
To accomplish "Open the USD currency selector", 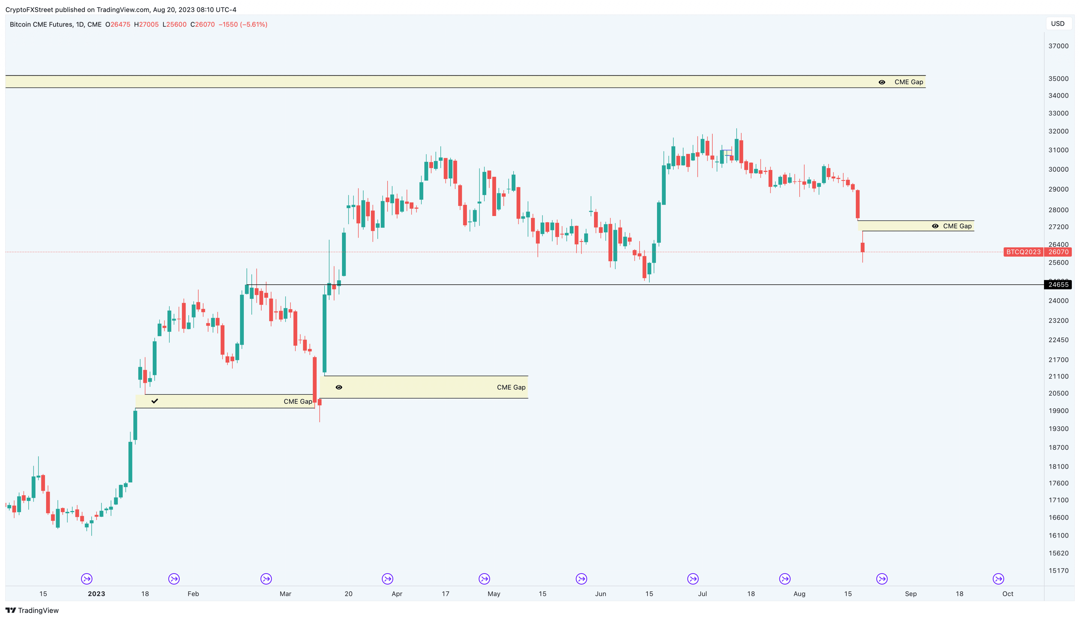I will click(x=1058, y=23).
